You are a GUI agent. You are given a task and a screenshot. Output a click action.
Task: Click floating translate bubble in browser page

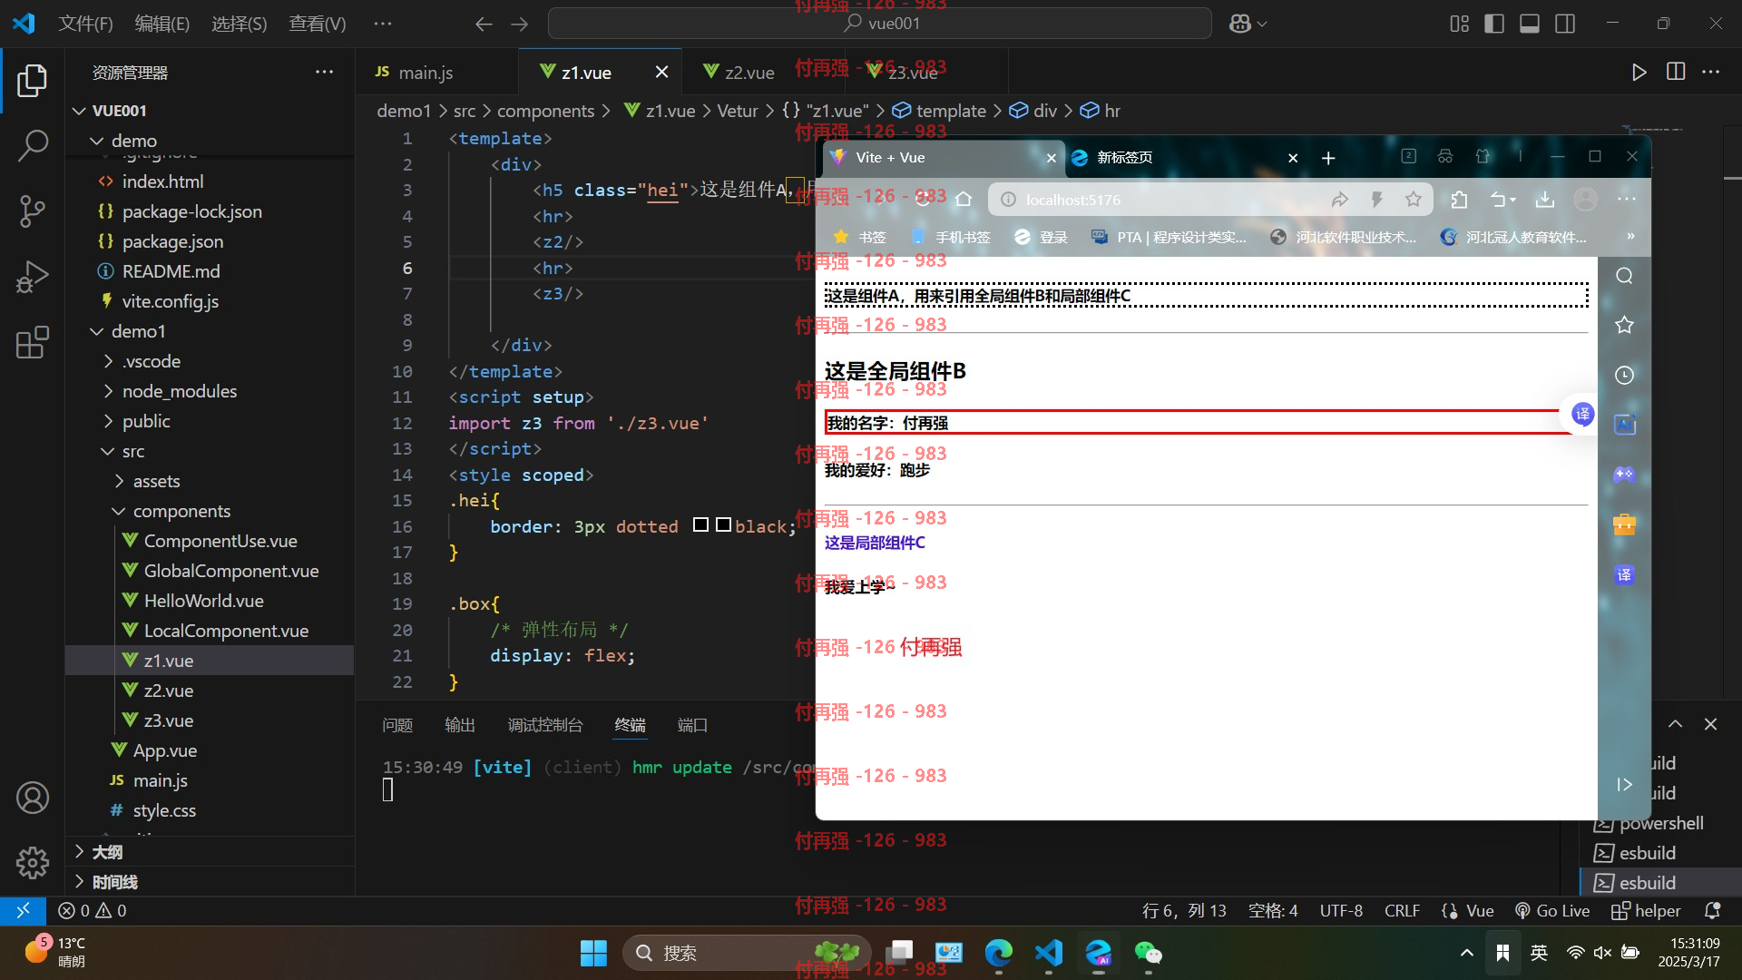click(1582, 415)
